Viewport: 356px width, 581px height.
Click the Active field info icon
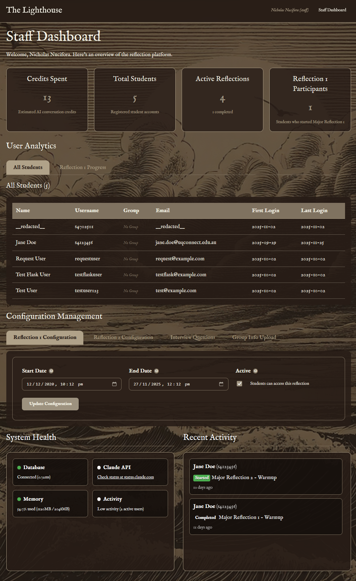[x=255, y=371]
